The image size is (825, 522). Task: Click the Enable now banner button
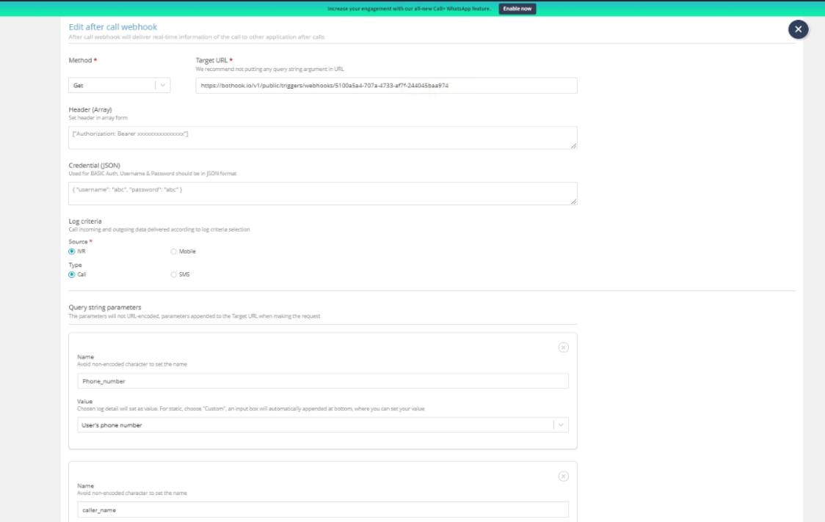click(x=517, y=9)
